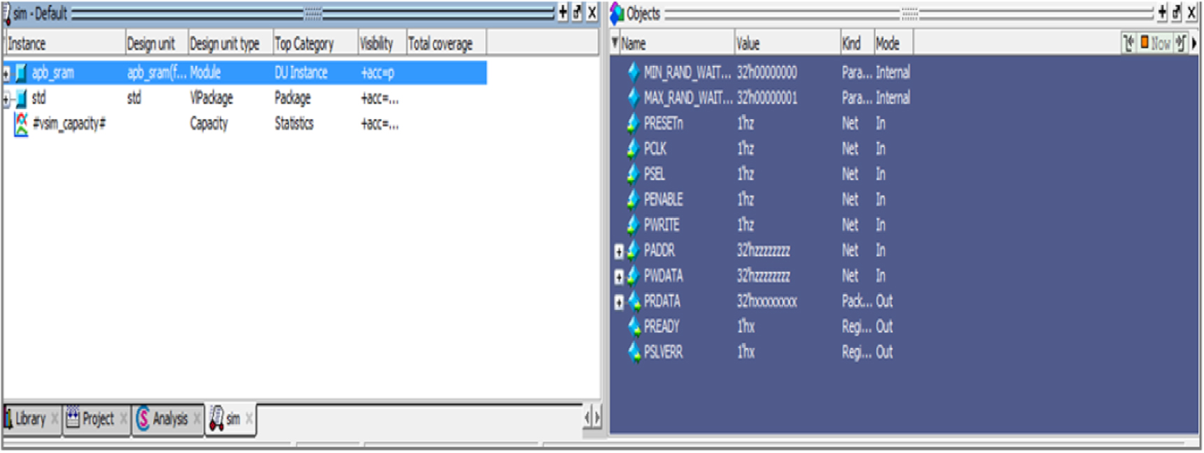The width and height of the screenshot is (1204, 453).
Task: Click the PADDR signal icon
Action: pyautogui.click(x=633, y=251)
